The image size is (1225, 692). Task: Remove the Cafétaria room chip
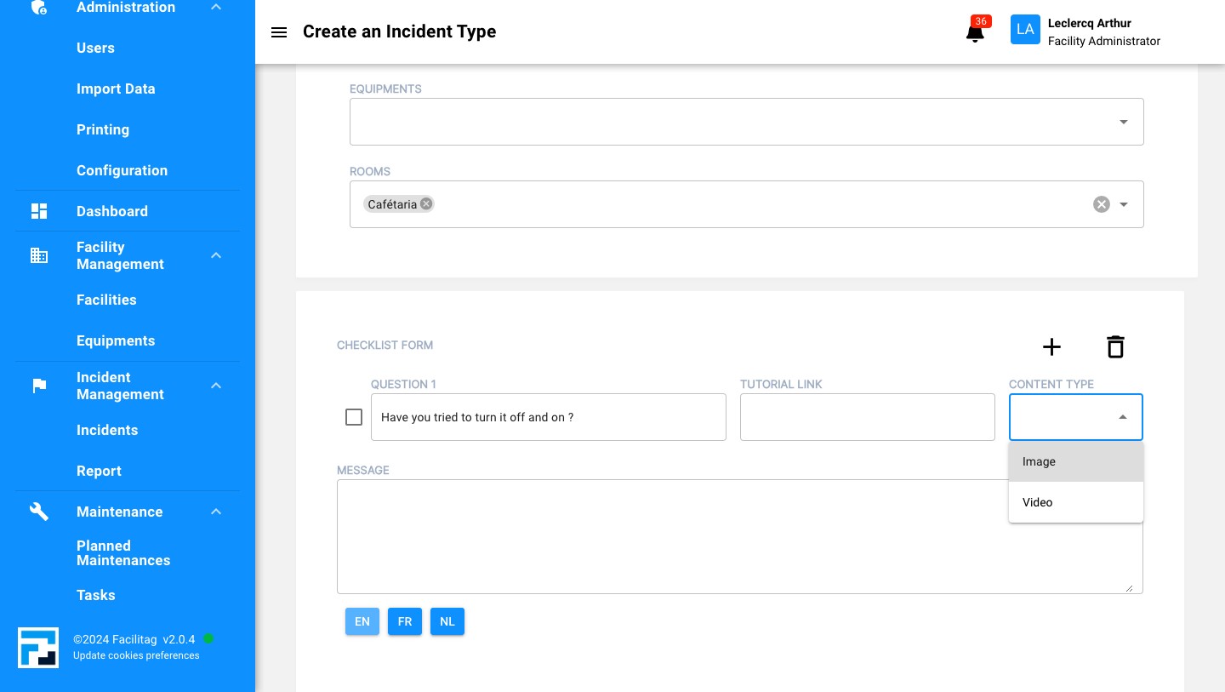426,203
